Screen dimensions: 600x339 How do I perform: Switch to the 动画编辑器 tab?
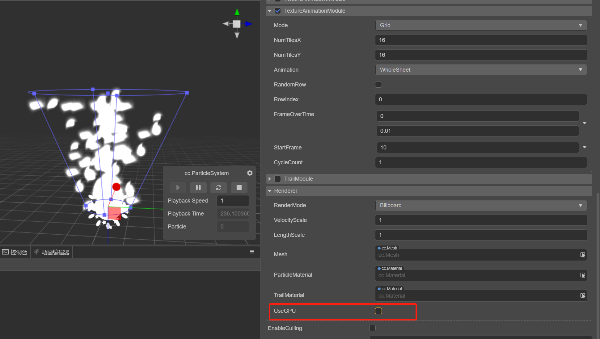coord(52,252)
